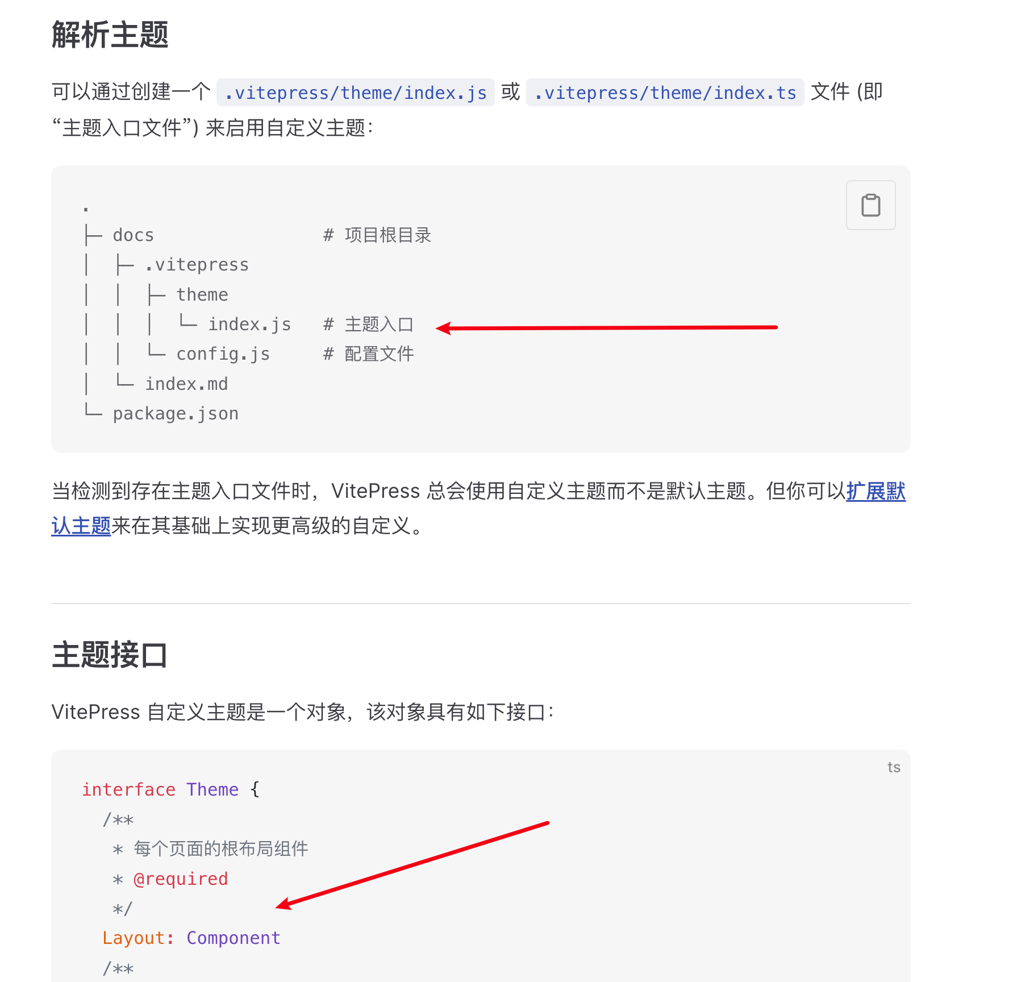Click the .vitepress/theme/index.js inline code
Screen dimensions: 1034x982
point(356,93)
